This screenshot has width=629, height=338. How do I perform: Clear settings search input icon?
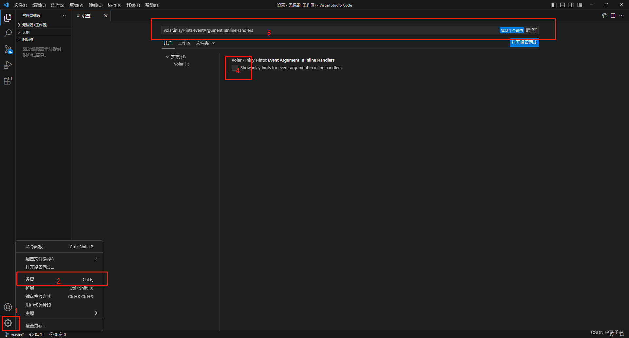click(528, 30)
